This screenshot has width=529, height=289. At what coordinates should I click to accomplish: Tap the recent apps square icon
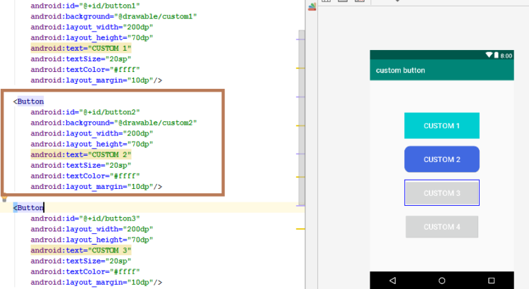(x=491, y=281)
